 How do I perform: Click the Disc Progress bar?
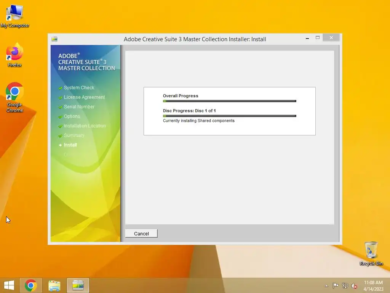[229, 116]
